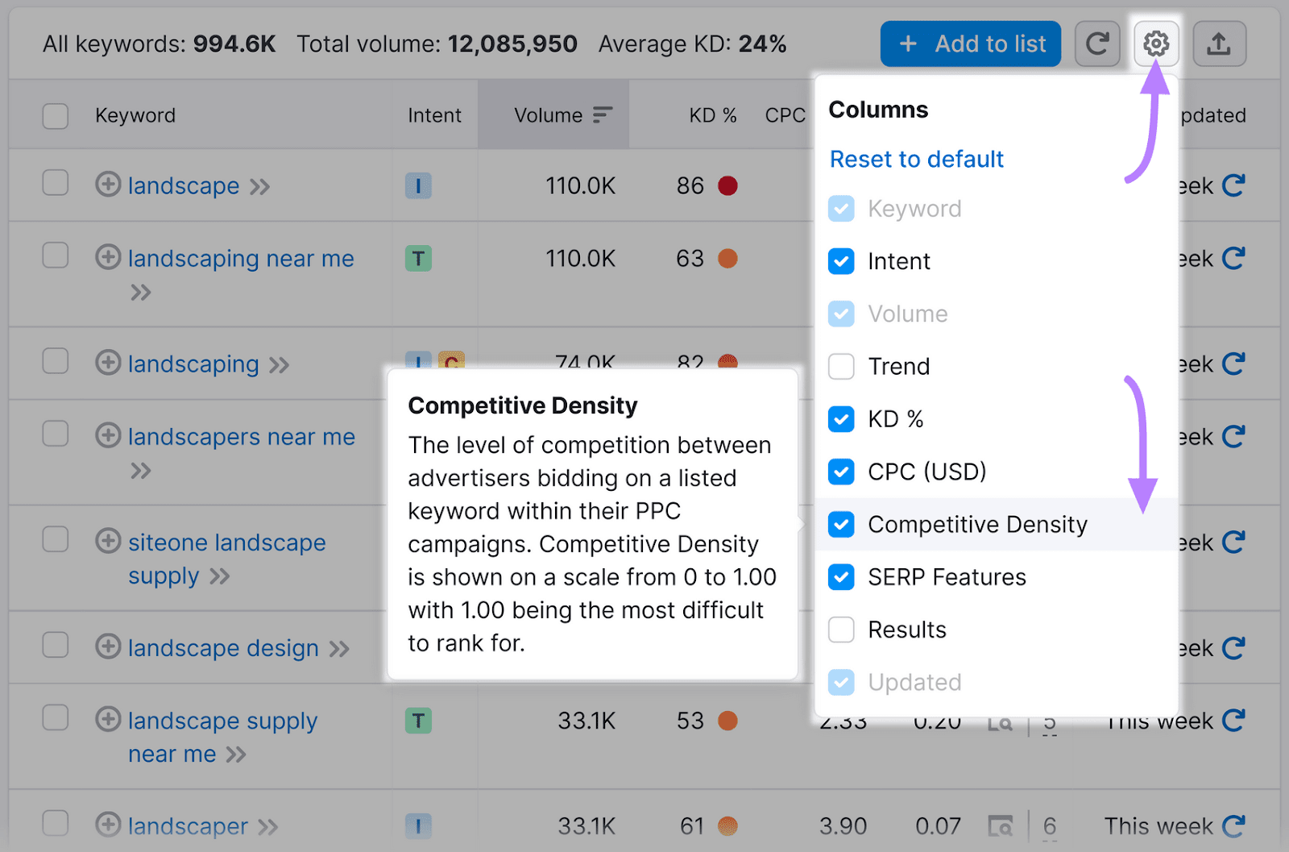
Task: Select the "landscaping" keyword row checkbox
Action: pos(55,363)
